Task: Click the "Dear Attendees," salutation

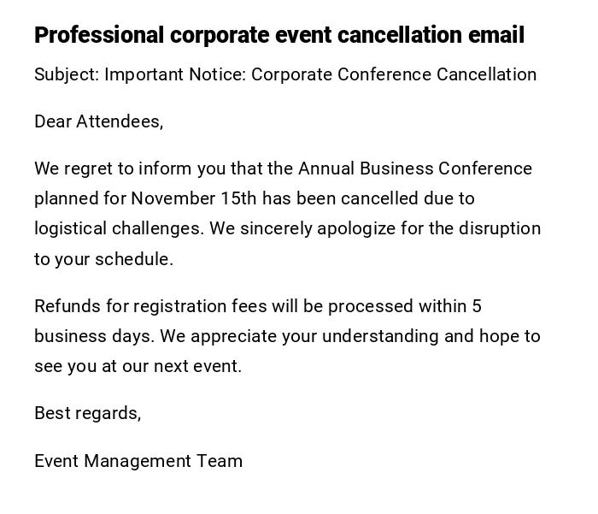Action: [x=98, y=121]
